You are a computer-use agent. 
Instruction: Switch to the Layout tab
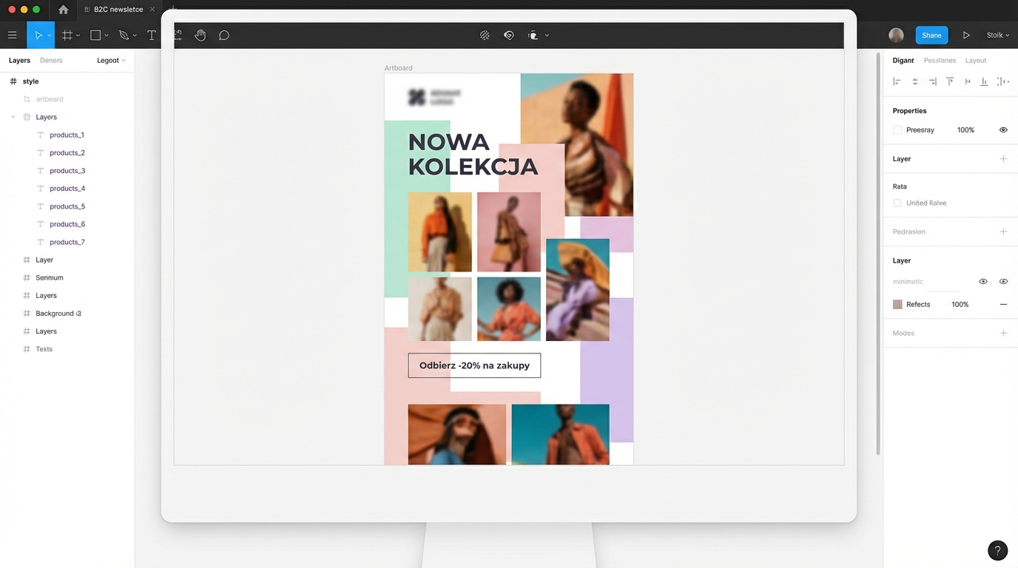[975, 61]
